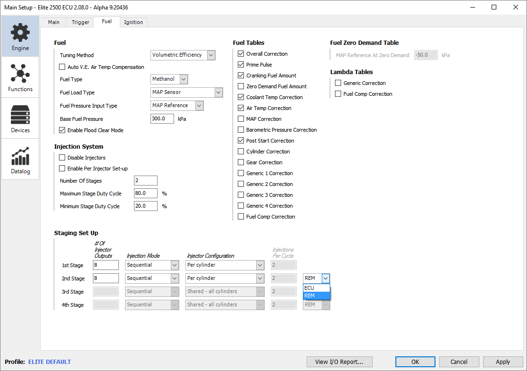This screenshot has height=371, width=527.
Task: Enable Cylinder Correction checkbox
Action: (x=241, y=152)
